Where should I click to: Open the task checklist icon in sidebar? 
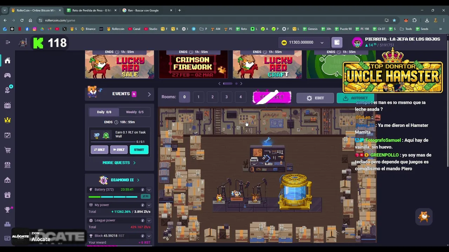point(7,135)
